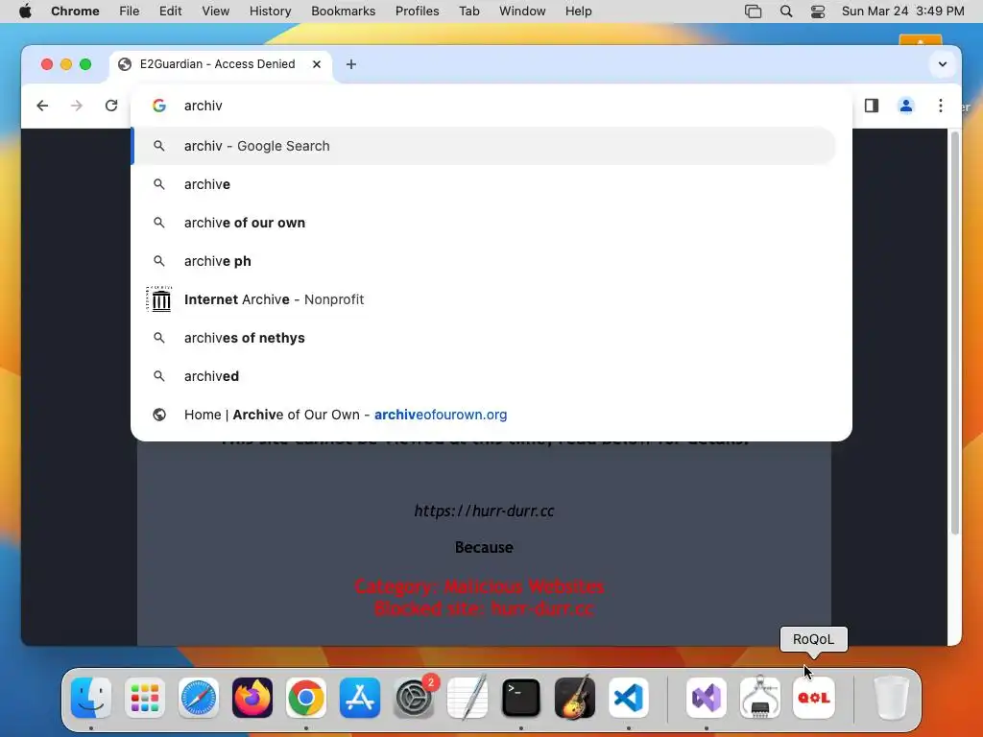Click the date and time in menu bar
Image resolution: width=983 pixels, height=737 pixels.
(x=902, y=12)
